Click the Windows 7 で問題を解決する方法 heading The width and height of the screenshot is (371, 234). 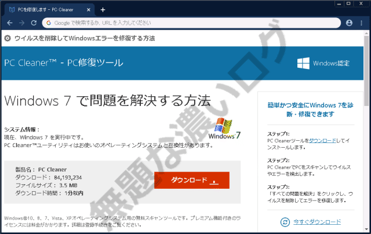pyautogui.click(x=107, y=101)
